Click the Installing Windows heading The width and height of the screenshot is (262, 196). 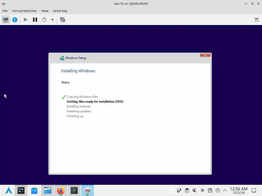[x=78, y=71]
